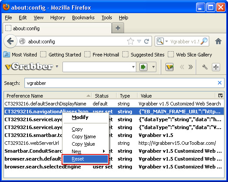
Task: Click the vGrabber toolbar logo
Action: pyautogui.click(x=29, y=67)
